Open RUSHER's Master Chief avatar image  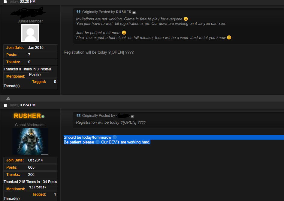(30, 141)
